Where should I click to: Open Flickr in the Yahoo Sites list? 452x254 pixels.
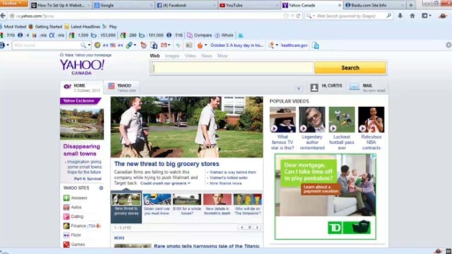(72, 235)
